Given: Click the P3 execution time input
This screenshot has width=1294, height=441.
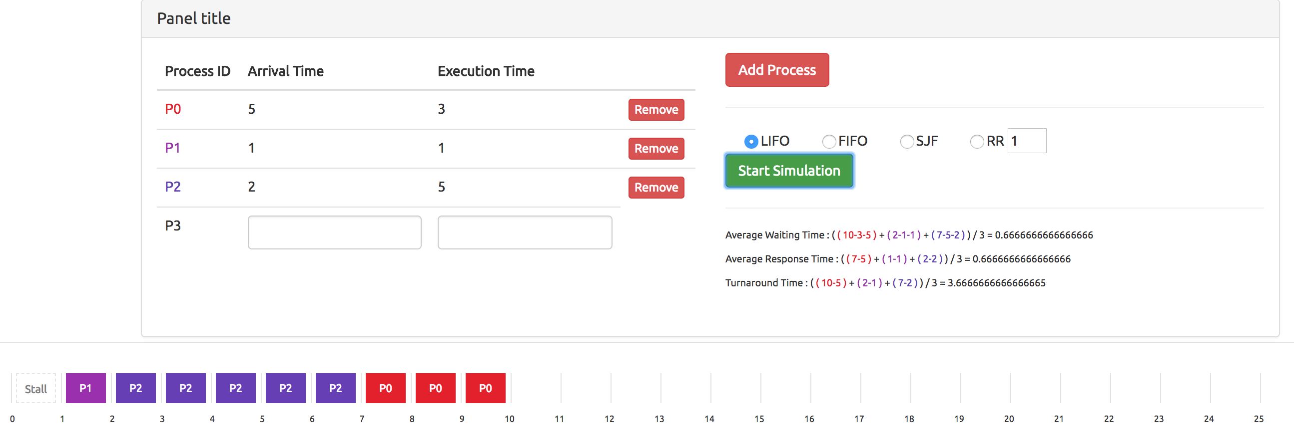Looking at the screenshot, I should [x=525, y=232].
